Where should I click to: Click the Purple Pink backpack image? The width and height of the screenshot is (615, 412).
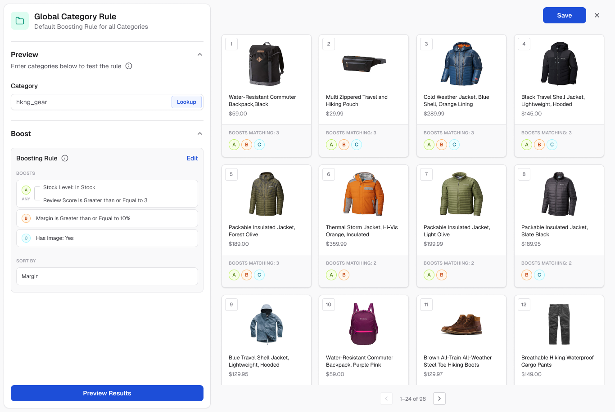coord(364,324)
